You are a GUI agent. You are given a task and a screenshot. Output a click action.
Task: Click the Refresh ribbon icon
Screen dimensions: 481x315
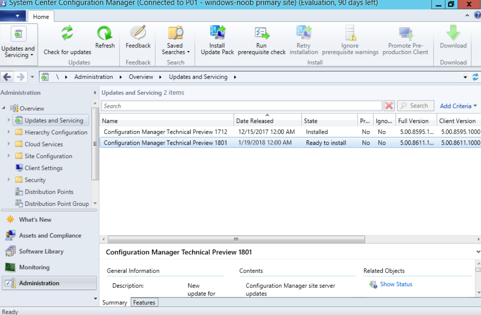105,33
